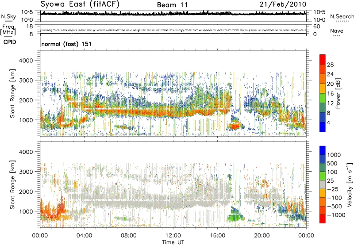
Task: Click the "-1000" label on the Velocity color bar
Action: coord(336,215)
